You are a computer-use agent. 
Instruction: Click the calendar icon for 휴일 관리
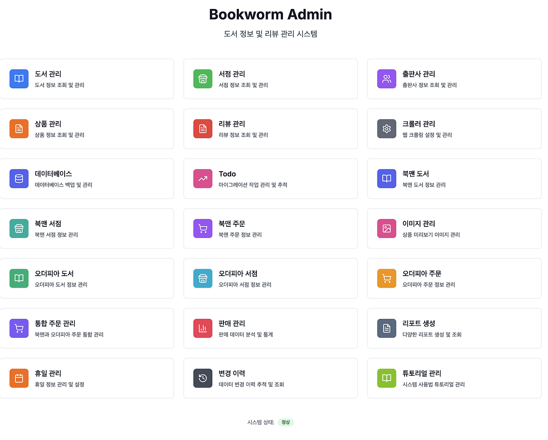coord(19,378)
